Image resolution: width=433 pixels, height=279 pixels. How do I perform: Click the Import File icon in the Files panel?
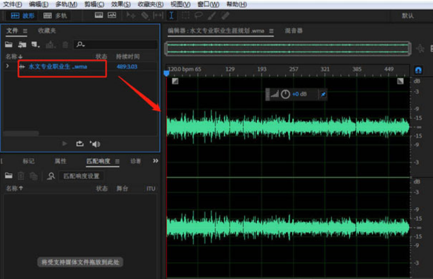tap(22, 44)
